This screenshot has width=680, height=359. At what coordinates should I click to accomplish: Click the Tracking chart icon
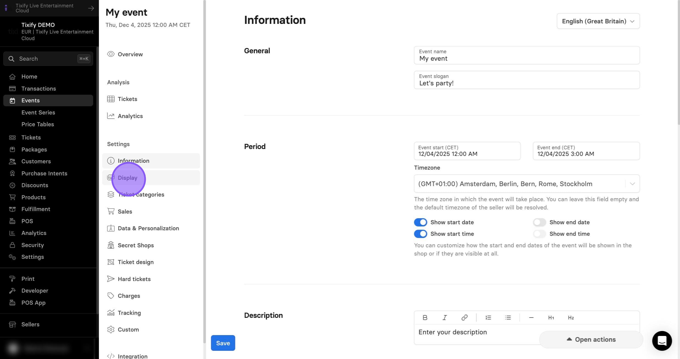coord(111,313)
